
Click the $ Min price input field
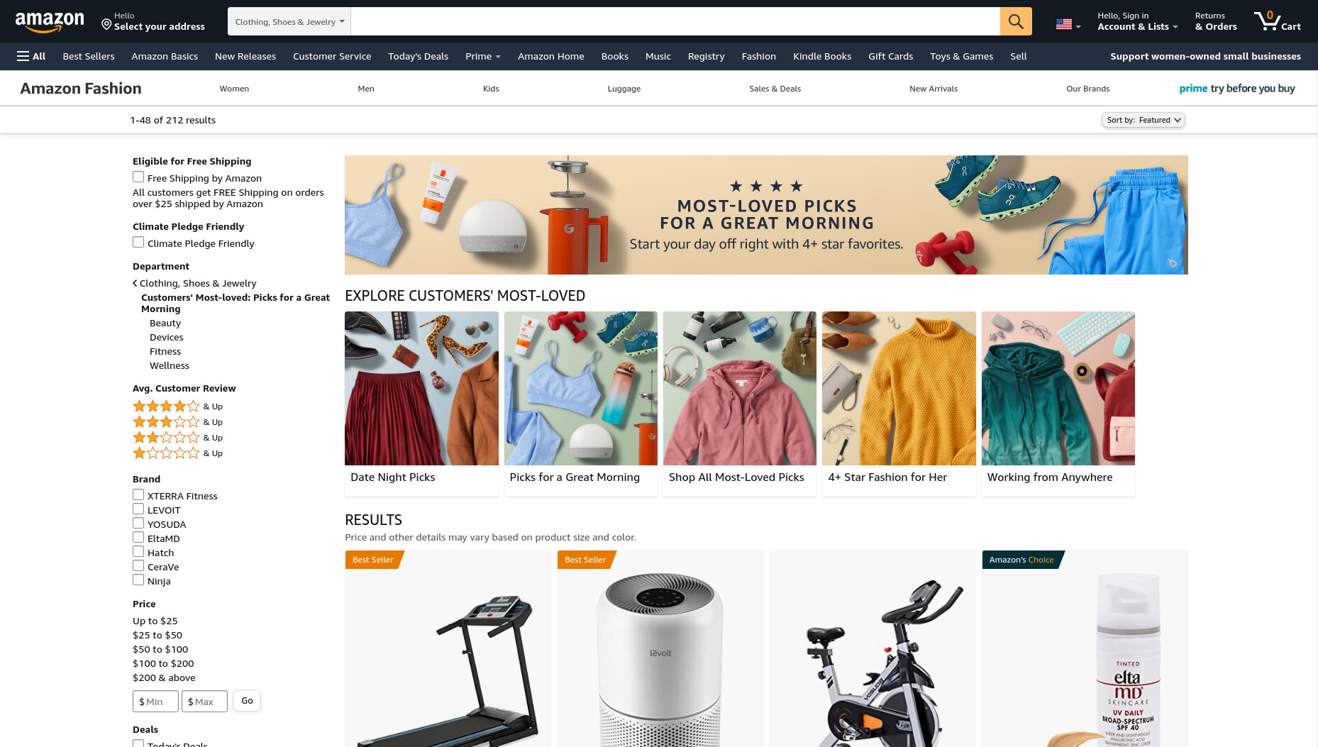tap(155, 702)
